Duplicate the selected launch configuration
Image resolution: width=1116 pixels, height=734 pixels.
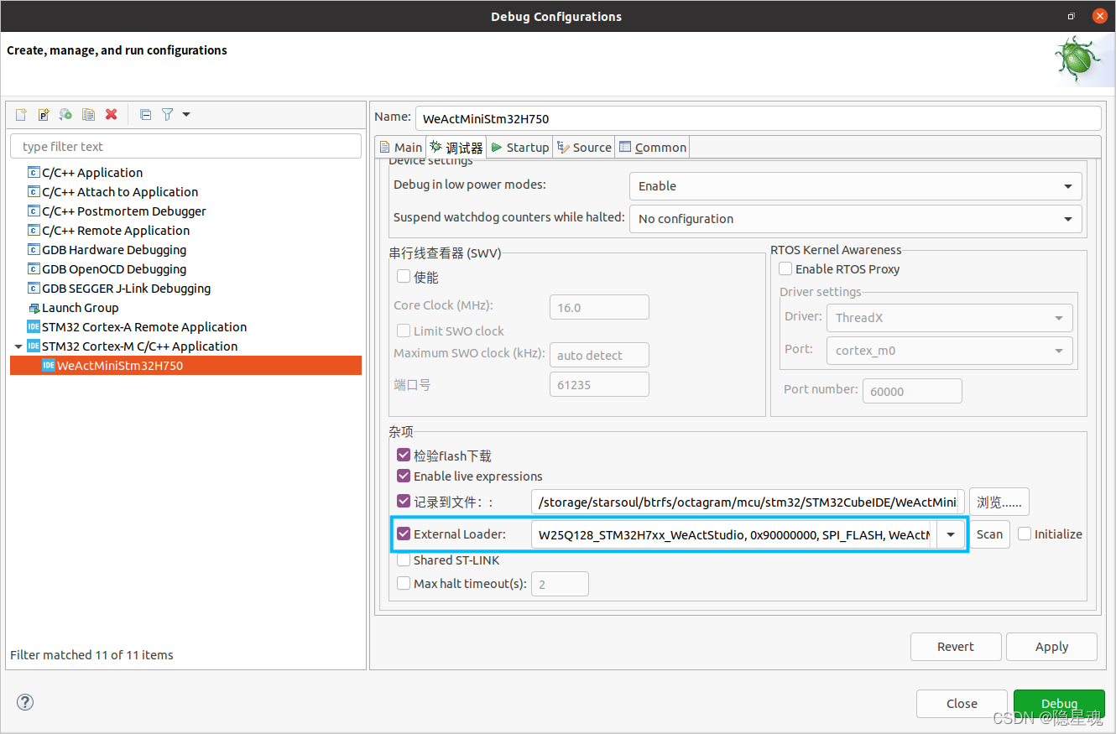click(x=88, y=114)
